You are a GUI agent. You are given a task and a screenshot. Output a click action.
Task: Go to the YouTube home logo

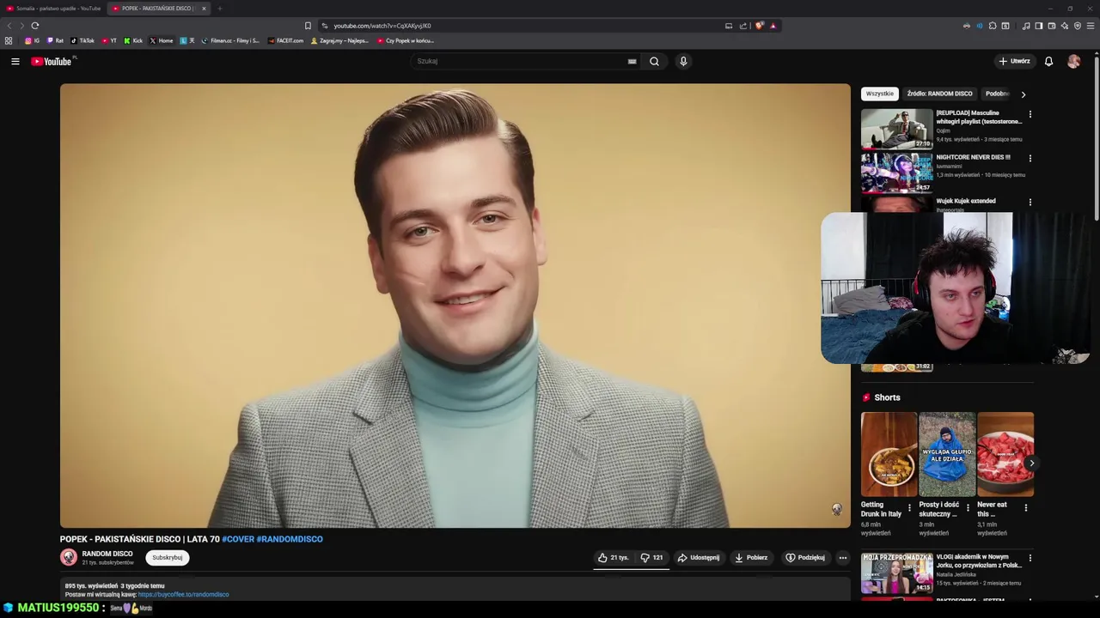(x=52, y=61)
